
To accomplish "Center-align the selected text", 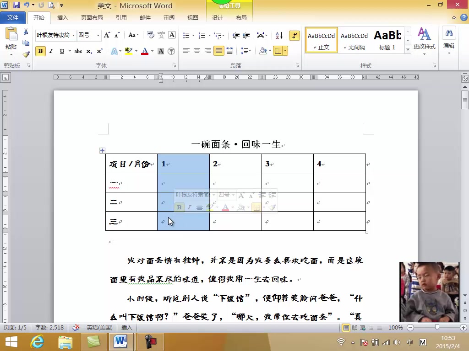I will coord(196,50).
